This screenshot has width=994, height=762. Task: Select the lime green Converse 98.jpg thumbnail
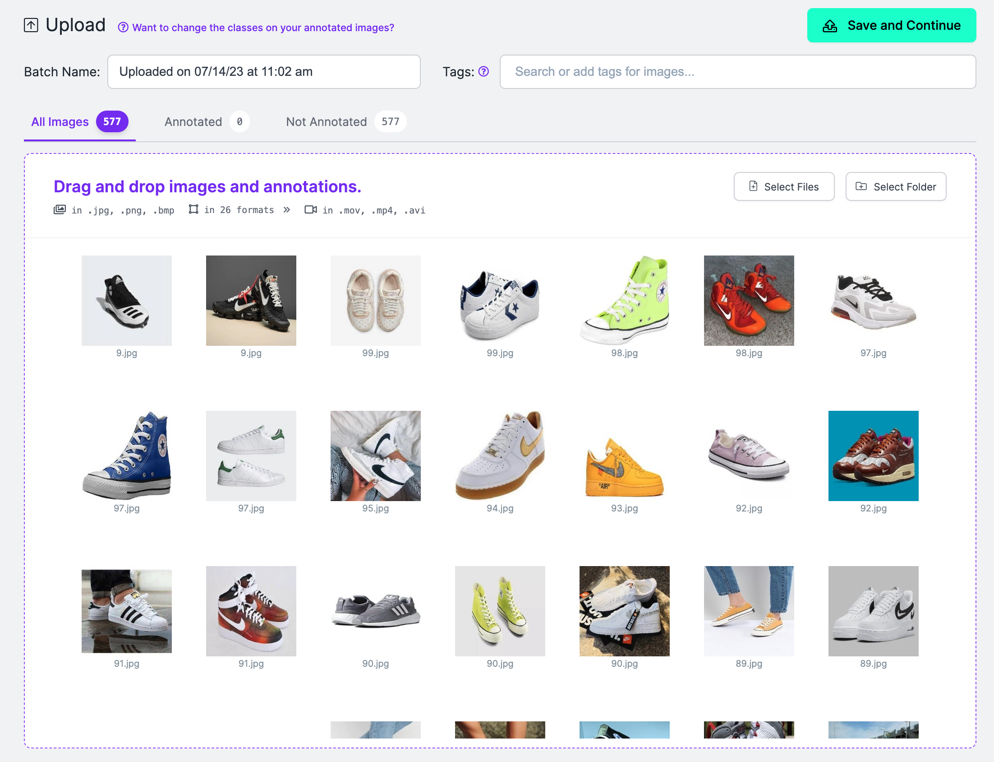pyautogui.click(x=624, y=300)
